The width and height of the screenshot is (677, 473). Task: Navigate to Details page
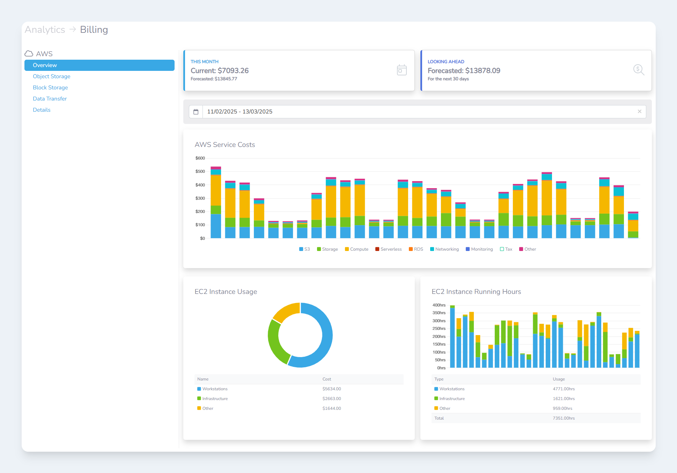[x=42, y=110]
